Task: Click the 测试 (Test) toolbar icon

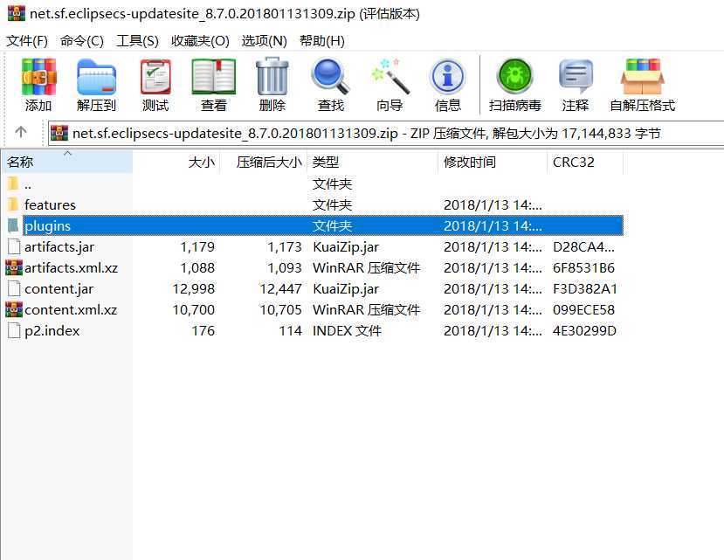Action: [155, 77]
